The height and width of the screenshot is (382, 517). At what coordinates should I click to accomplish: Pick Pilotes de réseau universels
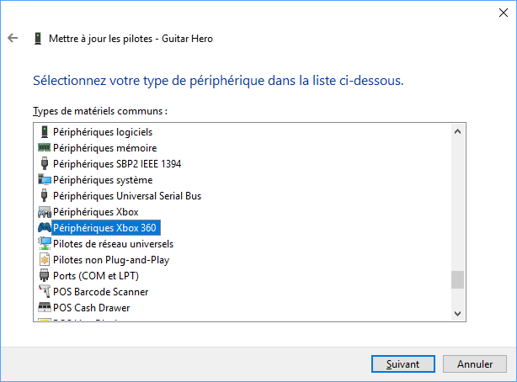(x=113, y=243)
